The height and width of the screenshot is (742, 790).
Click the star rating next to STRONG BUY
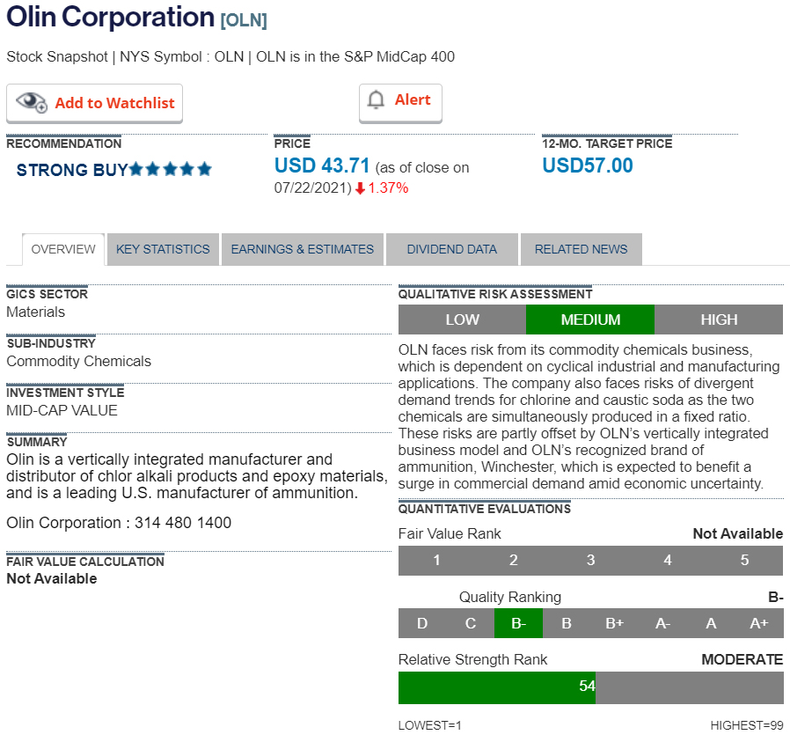coord(171,169)
